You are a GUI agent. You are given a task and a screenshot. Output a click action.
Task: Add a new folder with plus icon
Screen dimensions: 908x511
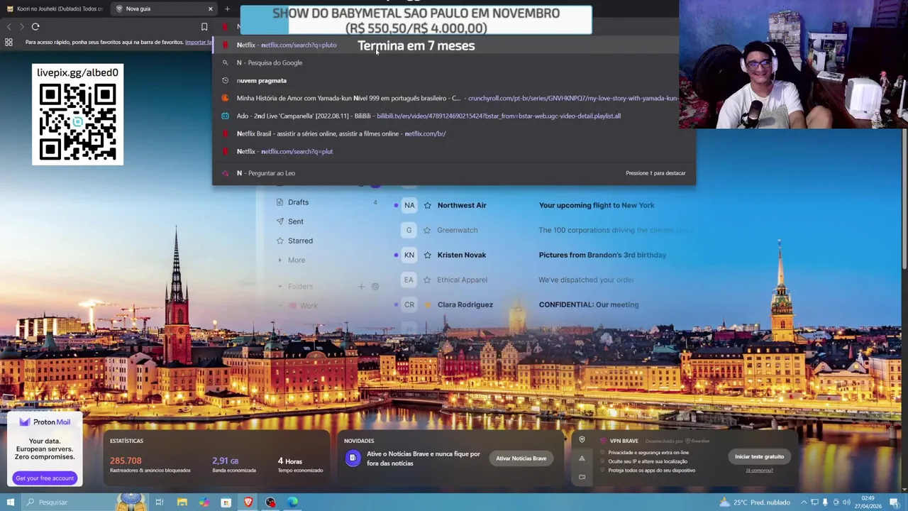361,287
